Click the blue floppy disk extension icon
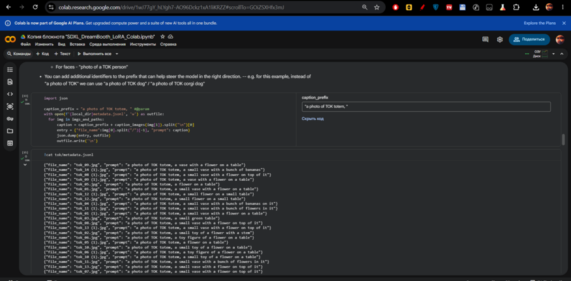 pos(463,7)
